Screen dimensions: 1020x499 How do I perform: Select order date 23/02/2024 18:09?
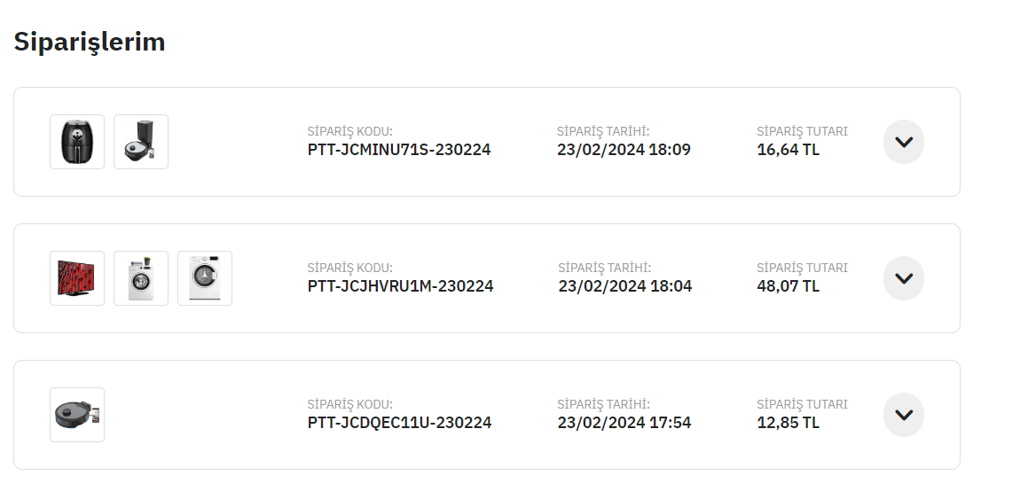pos(624,150)
